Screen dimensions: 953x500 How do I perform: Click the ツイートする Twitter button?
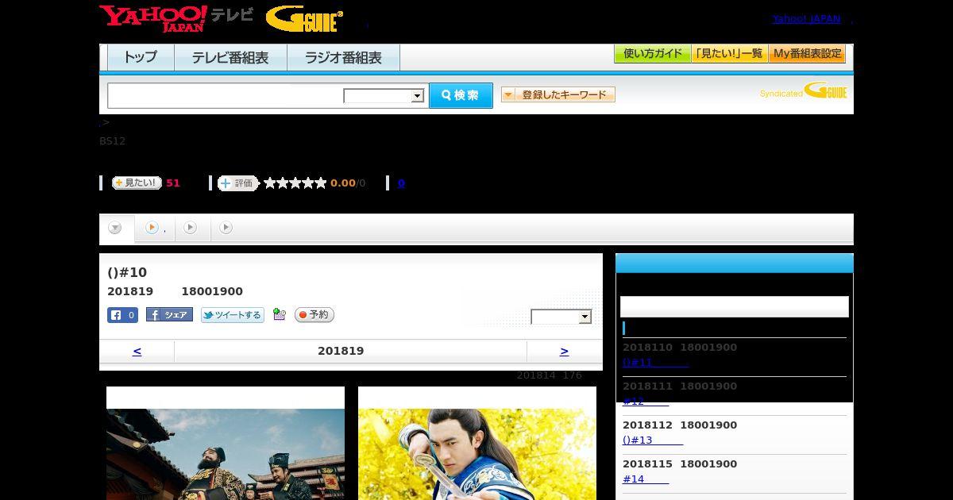click(232, 315)
